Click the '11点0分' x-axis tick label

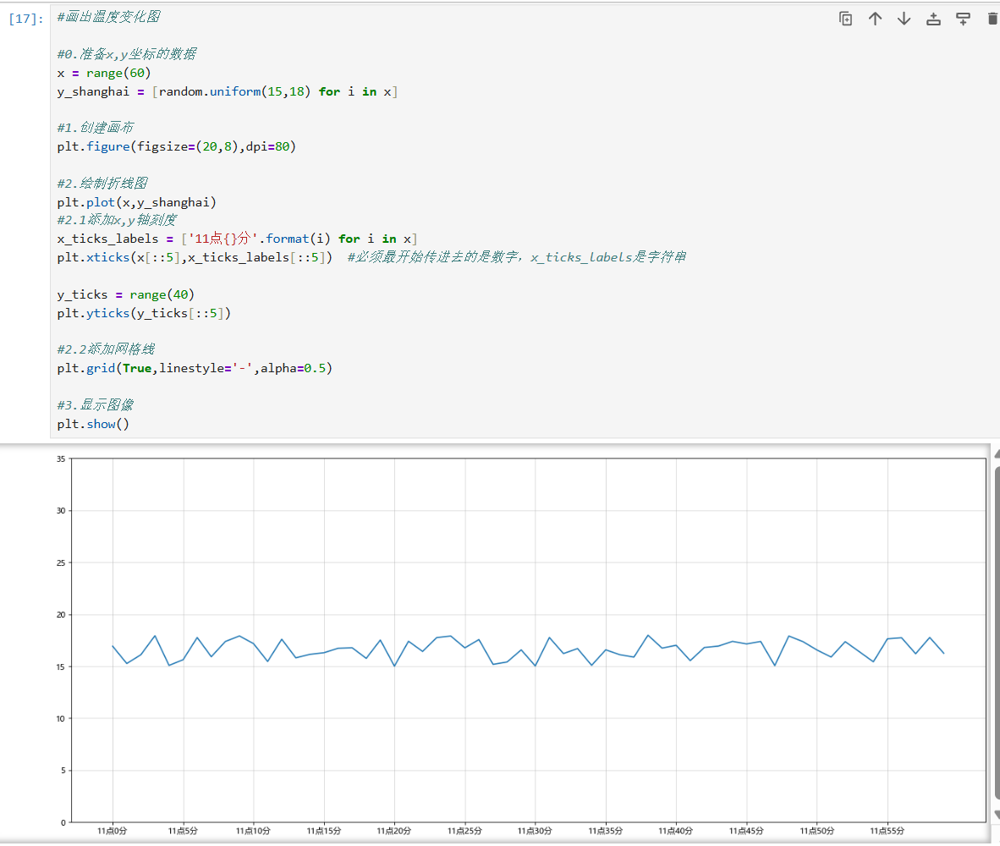pyautogui.click(x=113, y=831)
